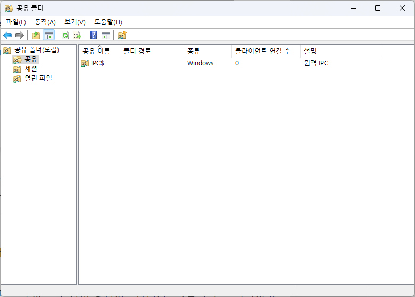This screenshot has height=297, width=415.
Task: Sort by the 공유 이름 column header
Action: pos(99,51)
